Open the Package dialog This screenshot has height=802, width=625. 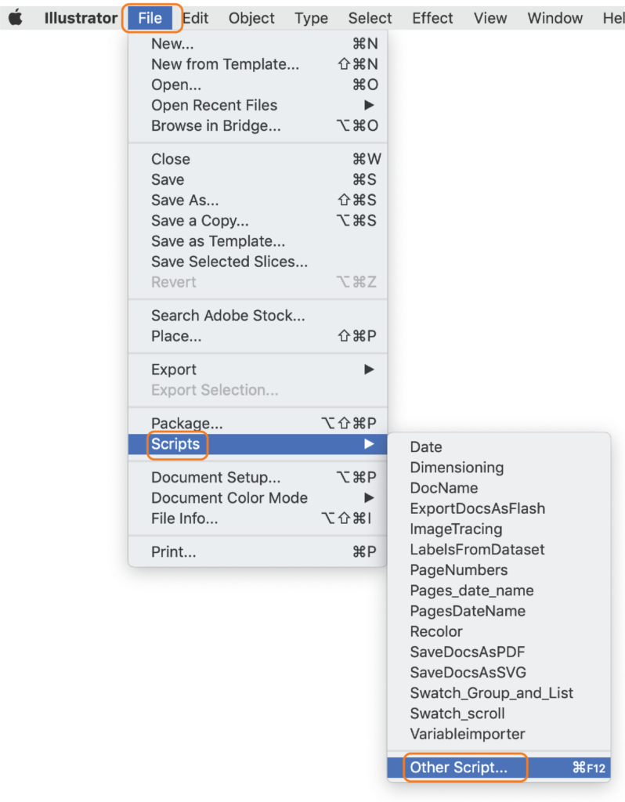(x=185, y=423)
